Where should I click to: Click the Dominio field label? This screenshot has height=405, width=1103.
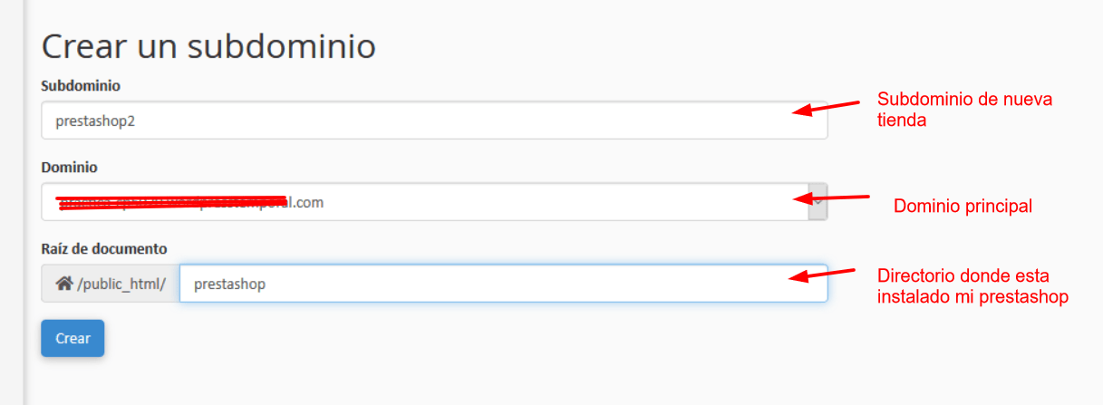69,168
